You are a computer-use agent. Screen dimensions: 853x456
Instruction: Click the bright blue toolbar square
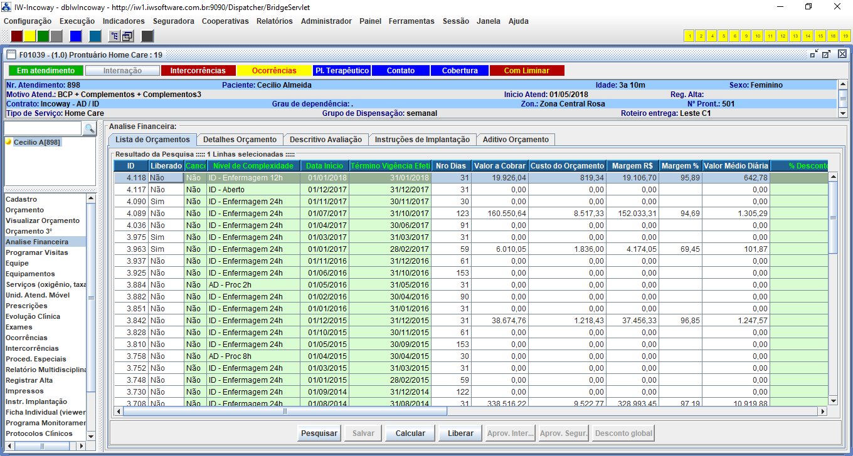pyautogui.click(x=75, y=36)
